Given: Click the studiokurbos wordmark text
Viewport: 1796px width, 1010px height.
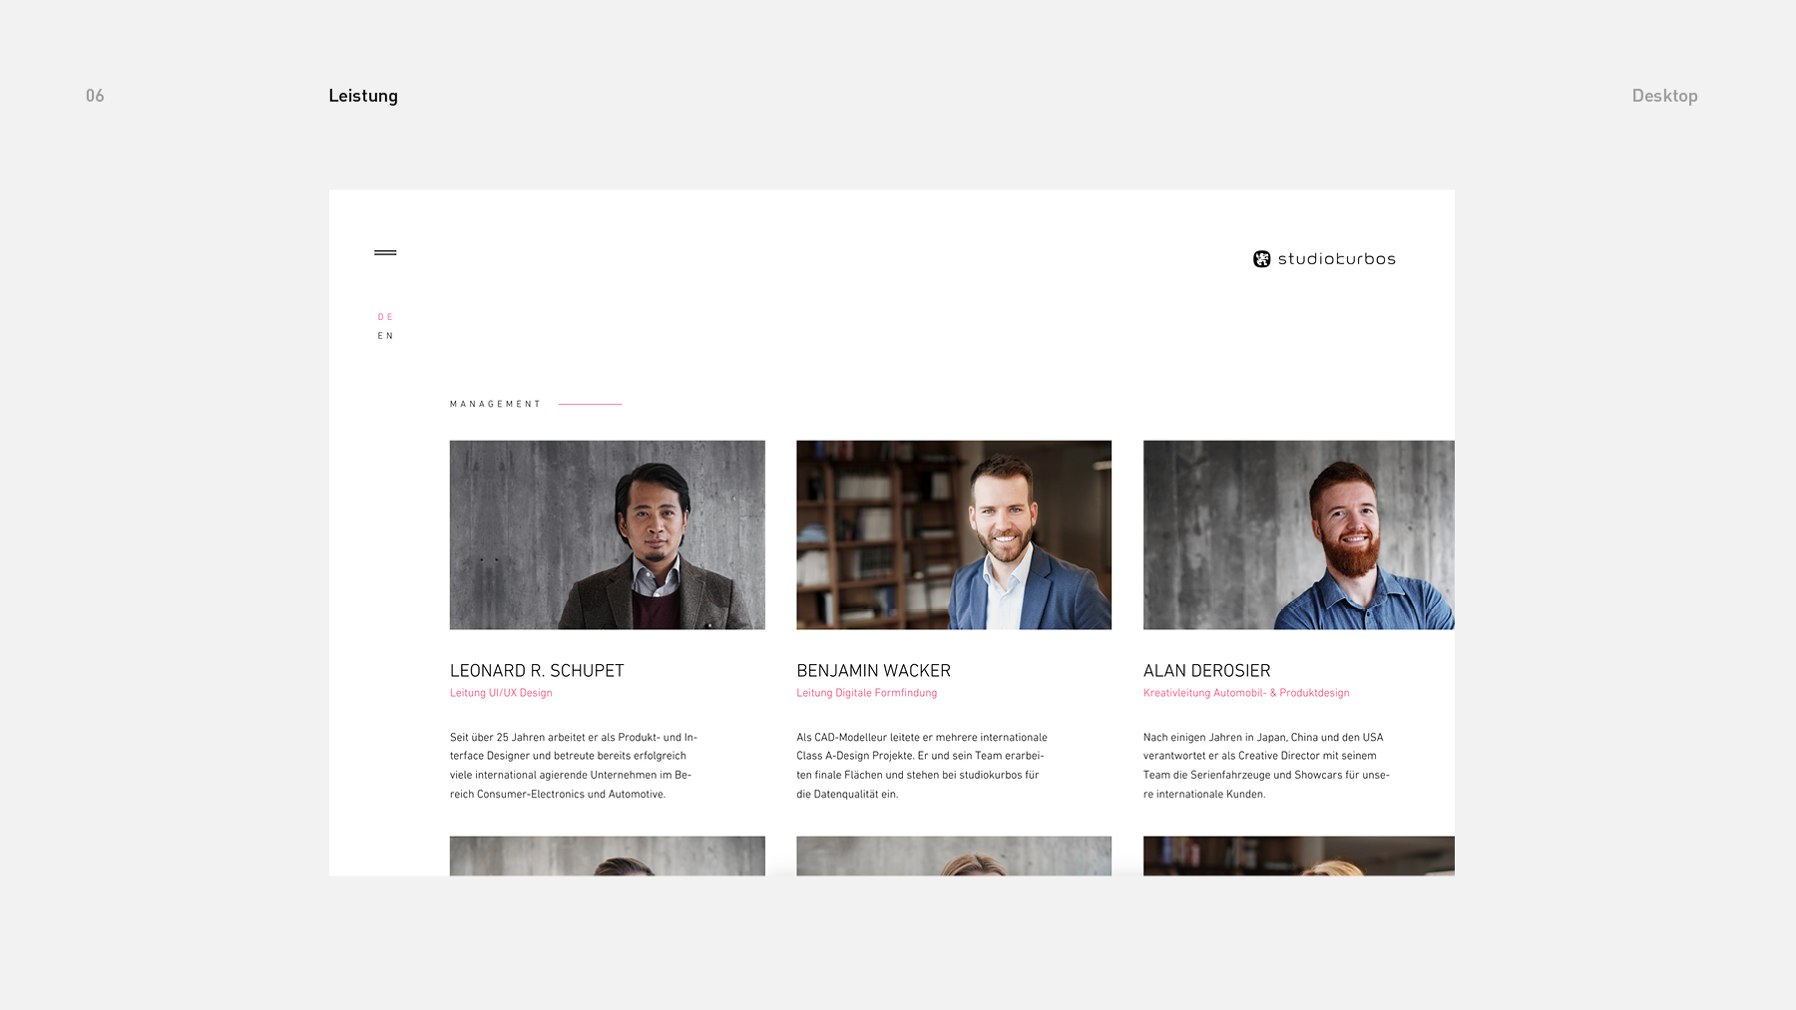Looking at the screenshot, I should point(1337,259).
